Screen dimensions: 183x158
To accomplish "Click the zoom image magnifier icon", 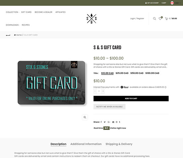I will click(85, 117).
